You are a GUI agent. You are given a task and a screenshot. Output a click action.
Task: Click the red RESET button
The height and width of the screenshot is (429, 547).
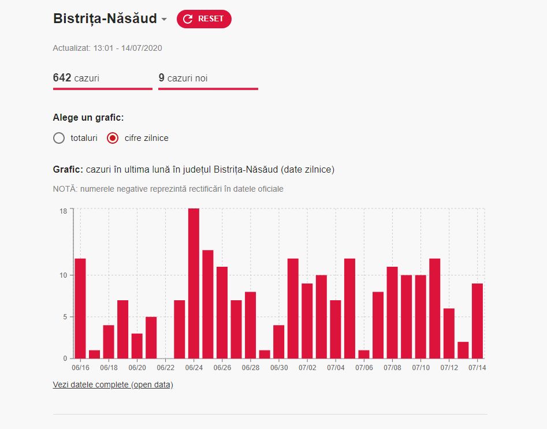[204, 19]
